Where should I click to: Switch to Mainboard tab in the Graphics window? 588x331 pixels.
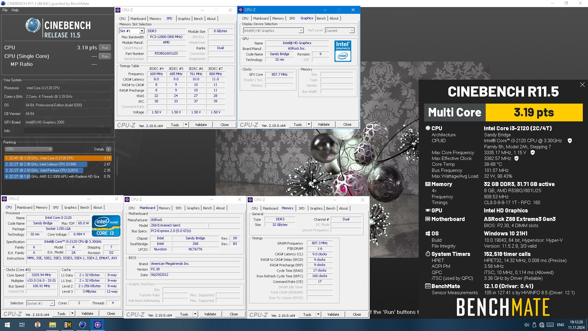click(x=261, y=18)
